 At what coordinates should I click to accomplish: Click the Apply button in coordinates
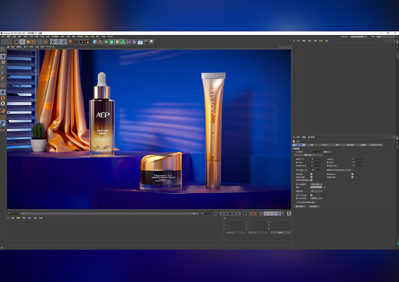[x=280, y=232]
